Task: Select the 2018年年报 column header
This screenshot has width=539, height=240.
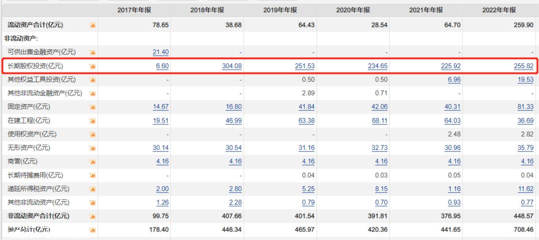Action: pyautogui.click(x=207, y=10)
